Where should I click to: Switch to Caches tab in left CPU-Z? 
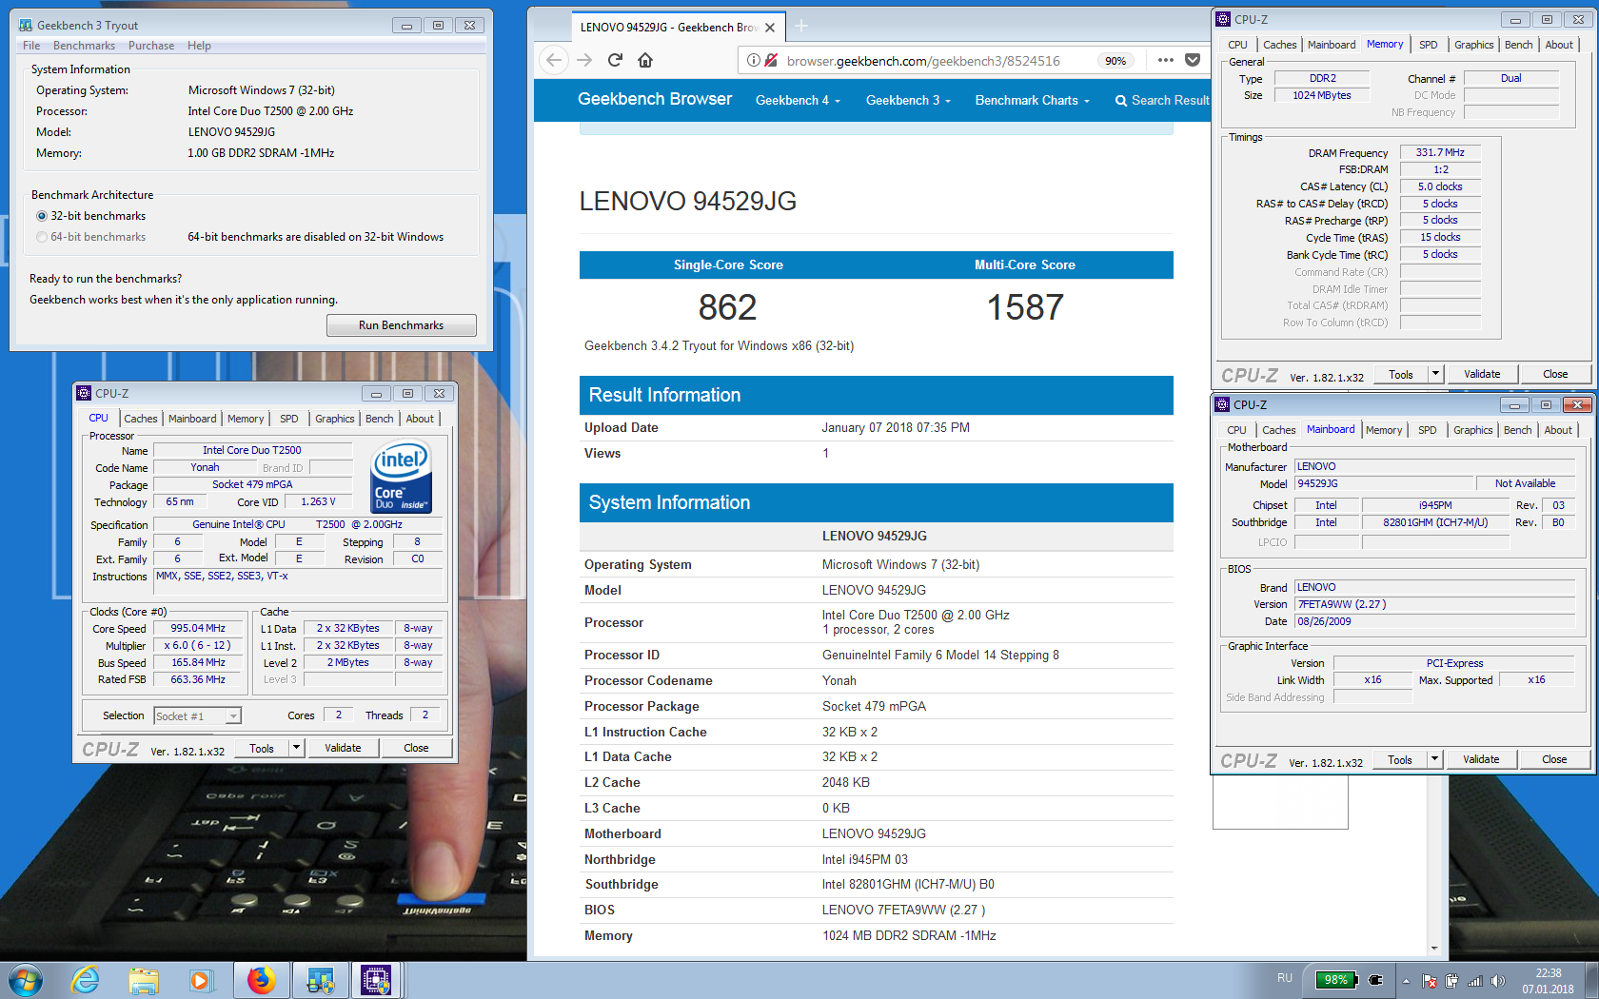click(x=141, y=419)
